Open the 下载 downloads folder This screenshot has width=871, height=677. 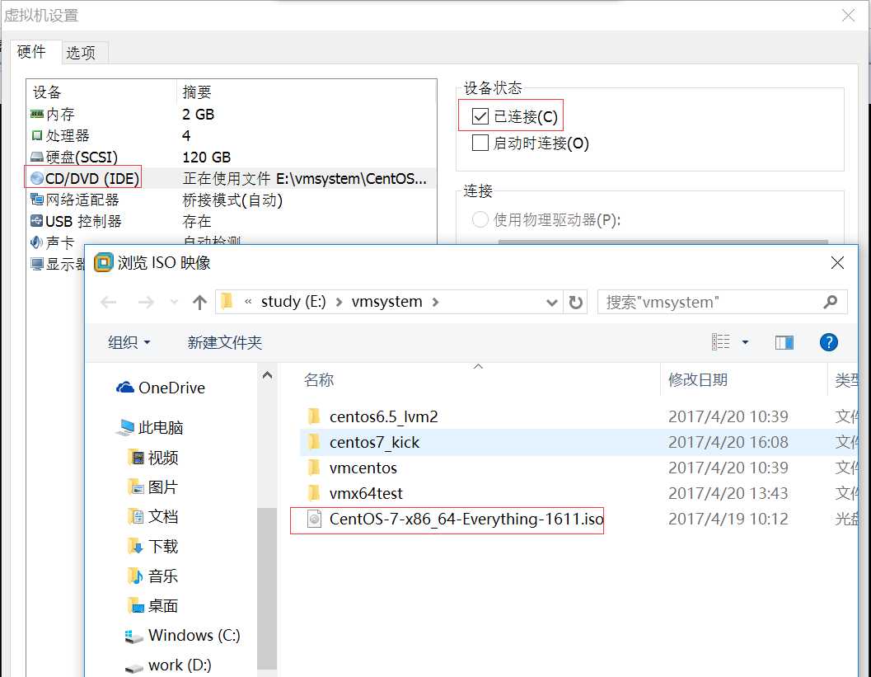pyautogui.click(x=153, y=547)
